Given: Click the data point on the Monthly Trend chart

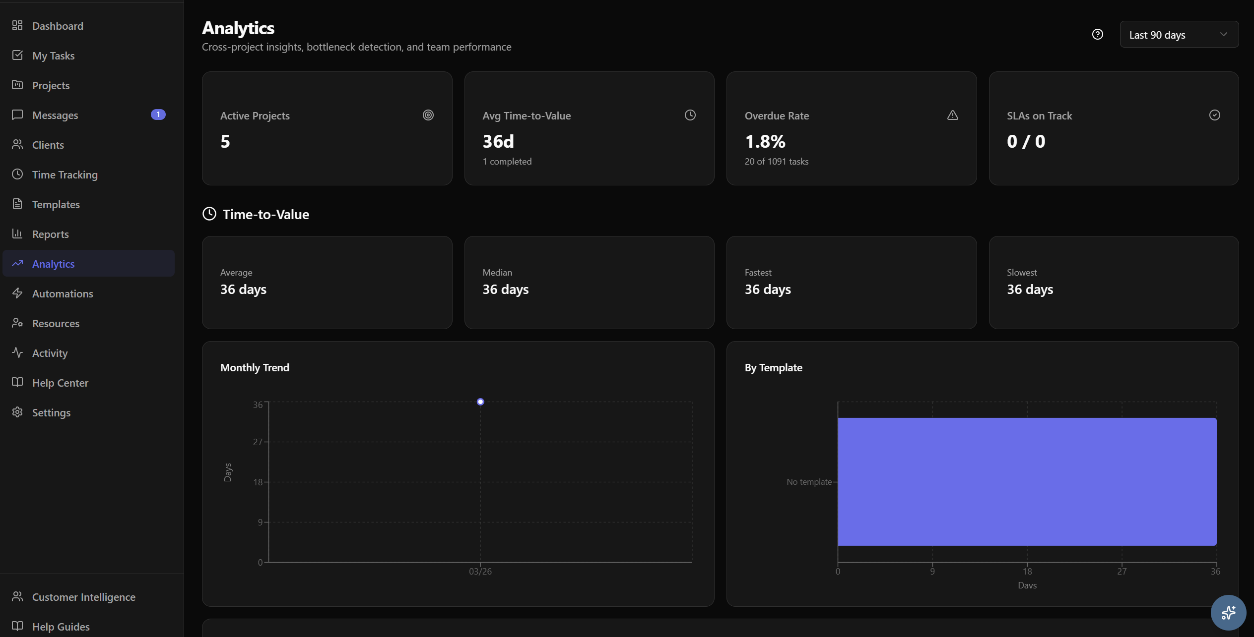Looking at the screenshot, I should tap(480, 402).
